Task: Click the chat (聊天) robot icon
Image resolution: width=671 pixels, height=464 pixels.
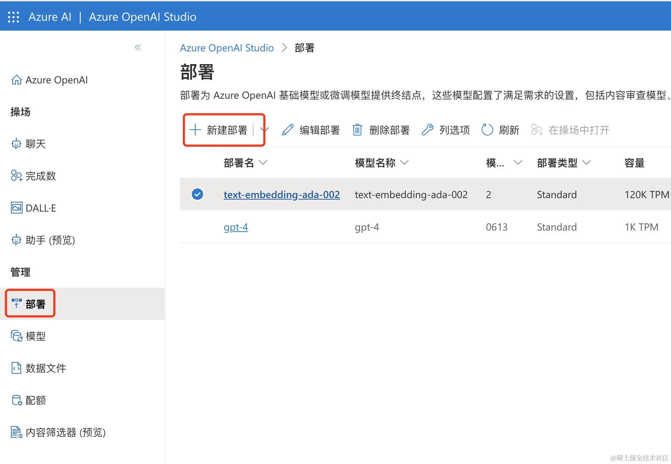Action: click(x=16, y=144)
